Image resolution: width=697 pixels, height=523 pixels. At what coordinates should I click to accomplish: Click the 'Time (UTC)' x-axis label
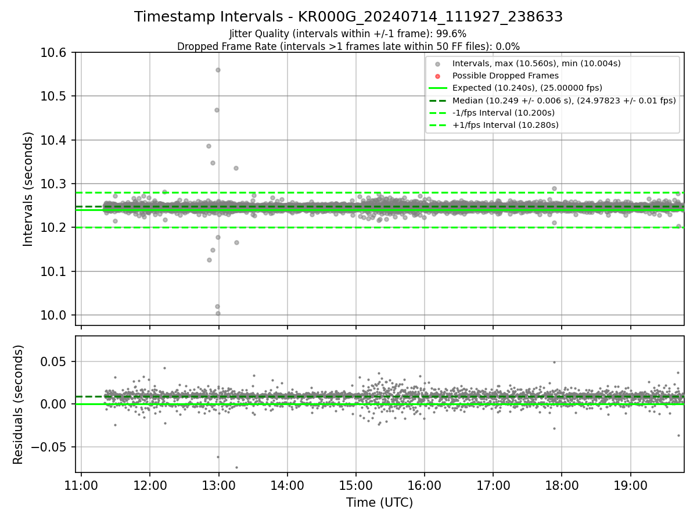pyautogui.click(x=379, y=503)
